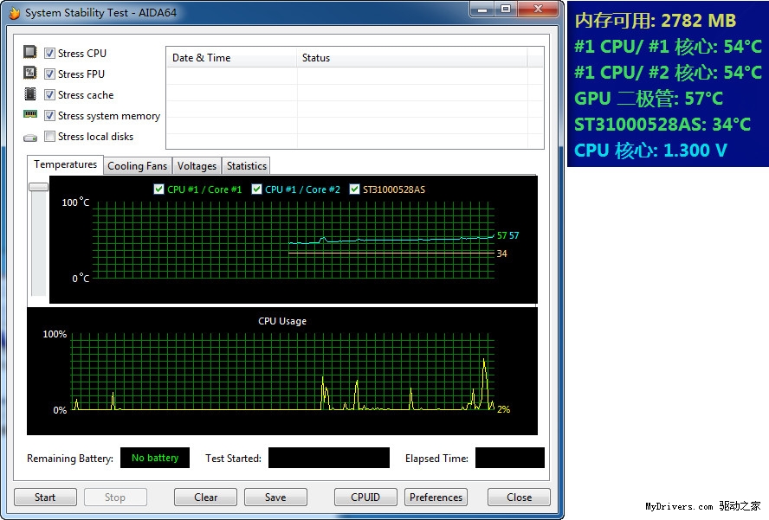The image size is (769, 520).
Task: Open the Voltages tab
Action: point(197,166)
